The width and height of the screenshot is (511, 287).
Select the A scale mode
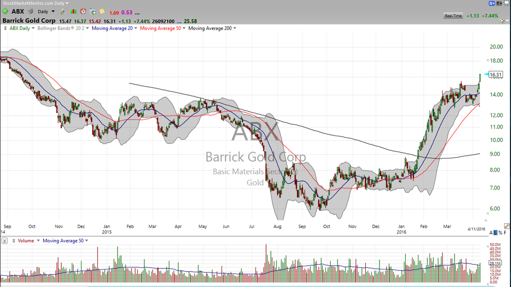coord(491,233)
